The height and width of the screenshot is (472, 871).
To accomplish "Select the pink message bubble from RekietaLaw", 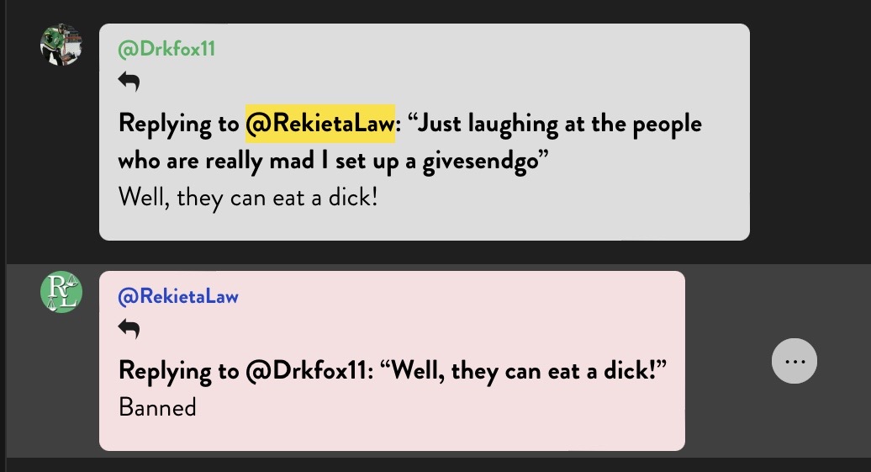I will click(392, 361).
